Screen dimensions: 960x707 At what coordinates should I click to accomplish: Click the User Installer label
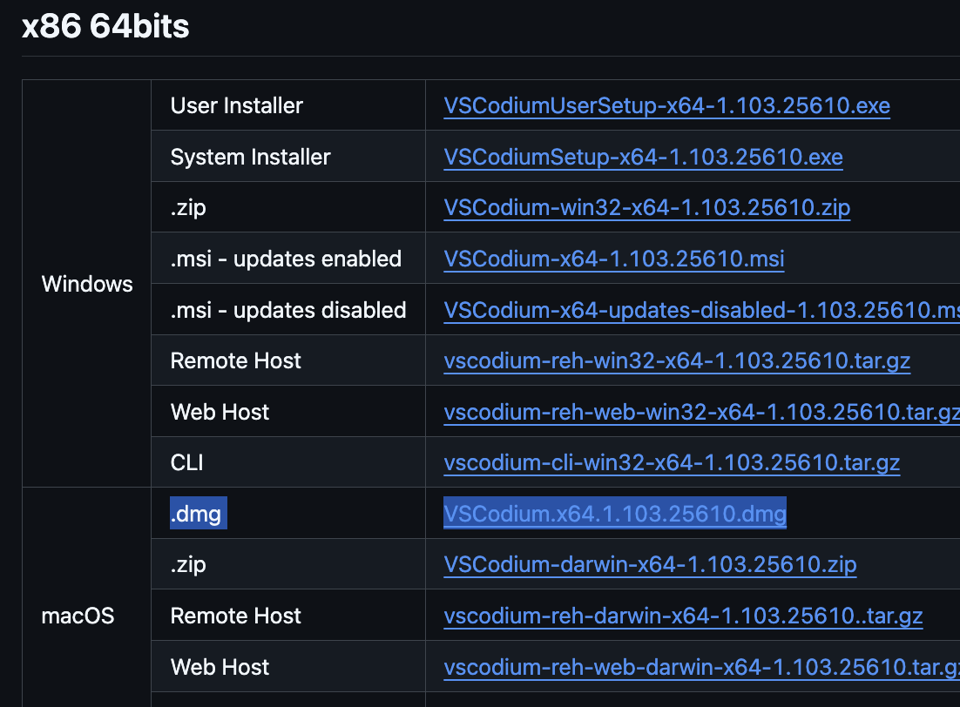pyautogui.click(x=236, y=105)
